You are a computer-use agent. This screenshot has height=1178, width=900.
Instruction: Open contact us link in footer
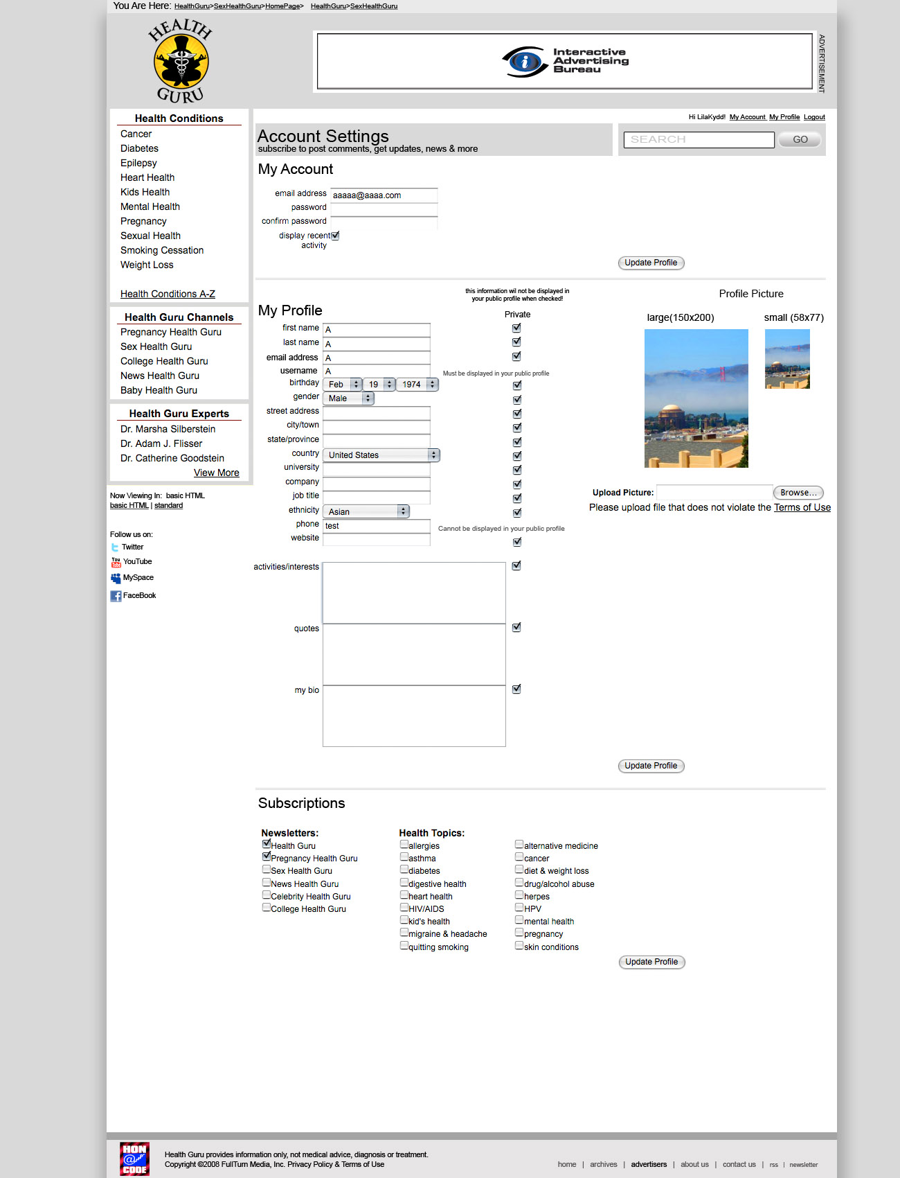click(739, 1164)
